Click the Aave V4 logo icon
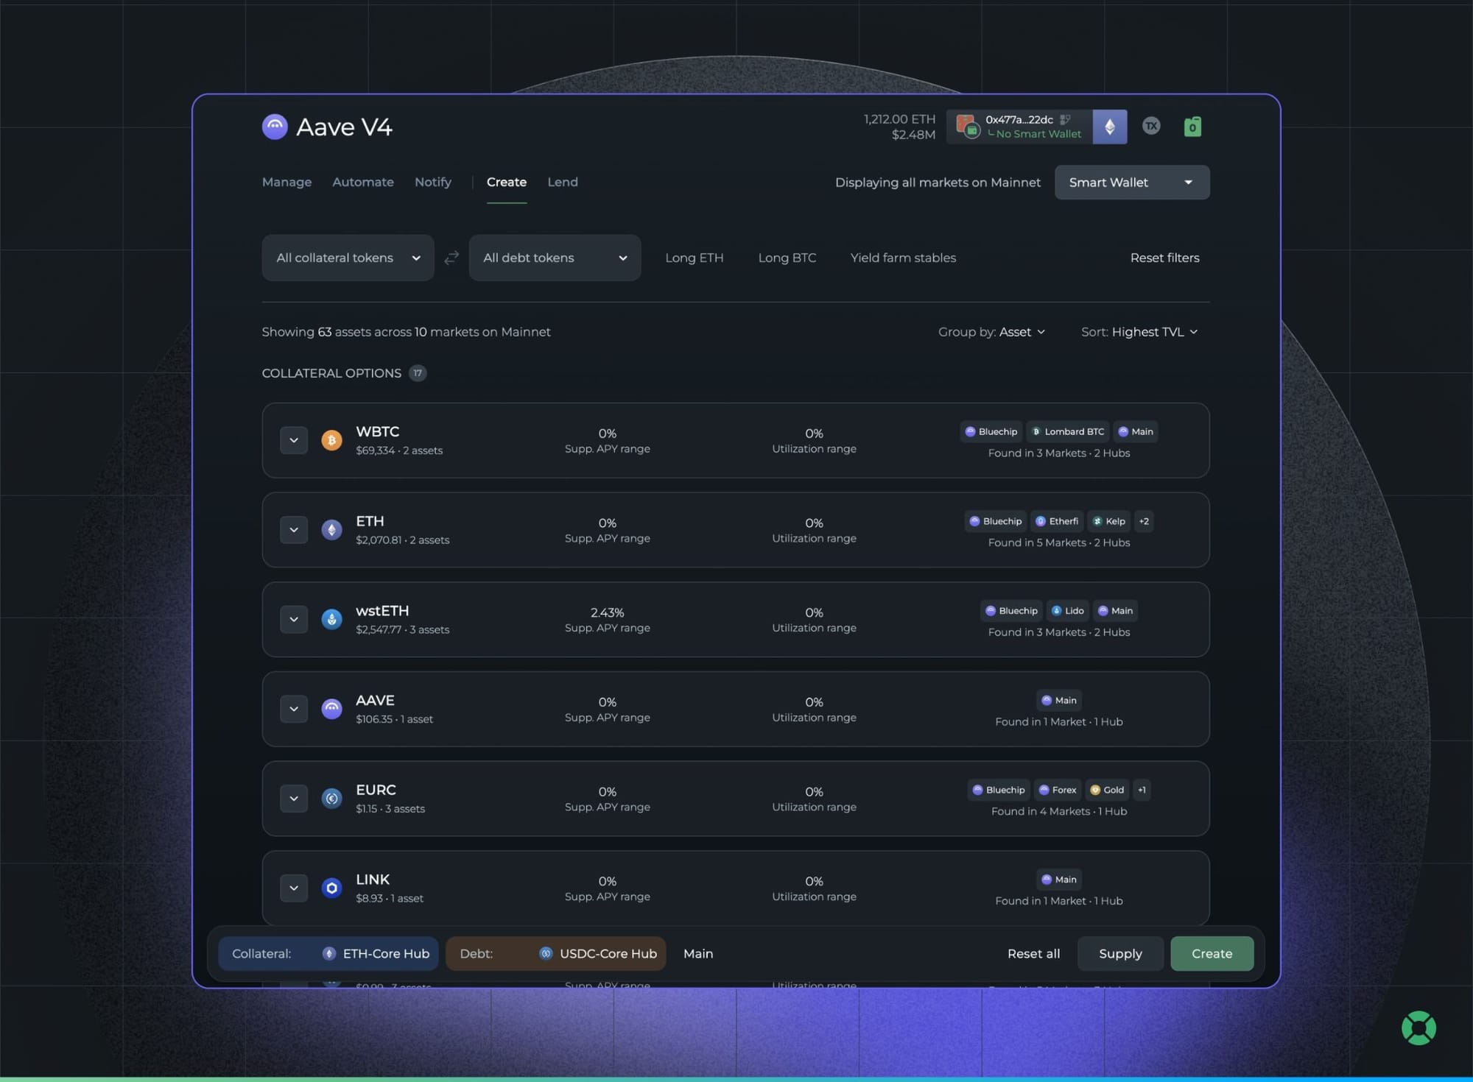Screen dimensions: 1473x1082 point(275,127)
